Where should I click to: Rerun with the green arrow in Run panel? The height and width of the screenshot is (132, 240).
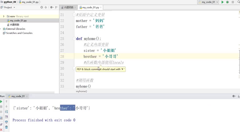(x=1, y=102)
